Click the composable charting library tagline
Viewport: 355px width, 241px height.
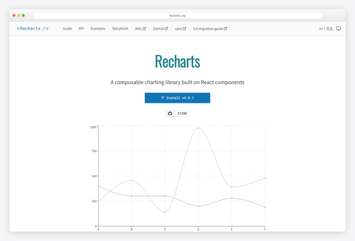pos(177,82)
